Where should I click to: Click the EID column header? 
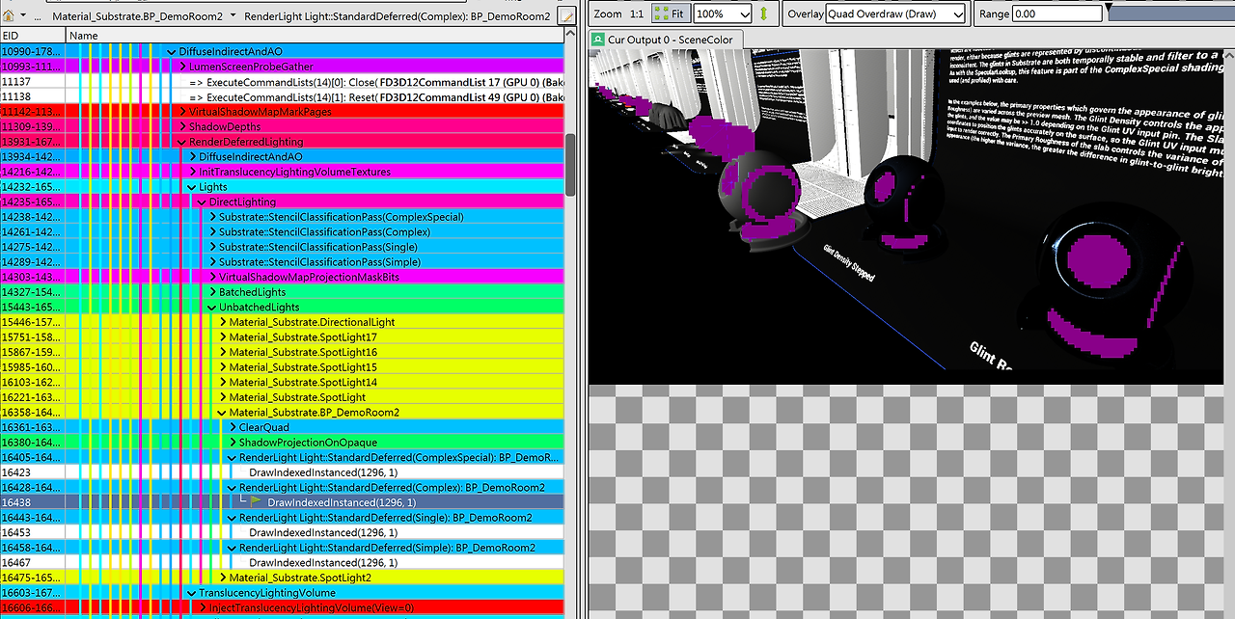[x=33, y=35]
